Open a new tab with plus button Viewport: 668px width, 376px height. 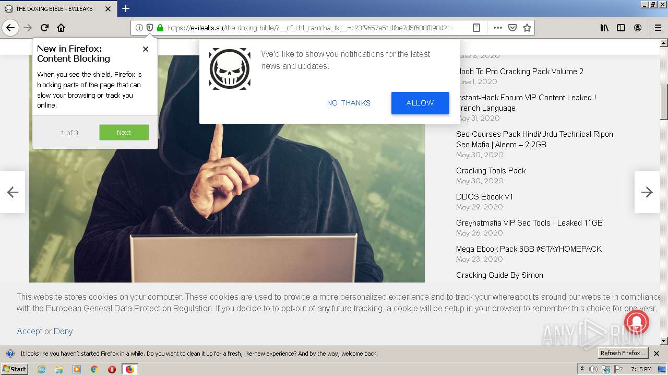(x=126, y=8)
